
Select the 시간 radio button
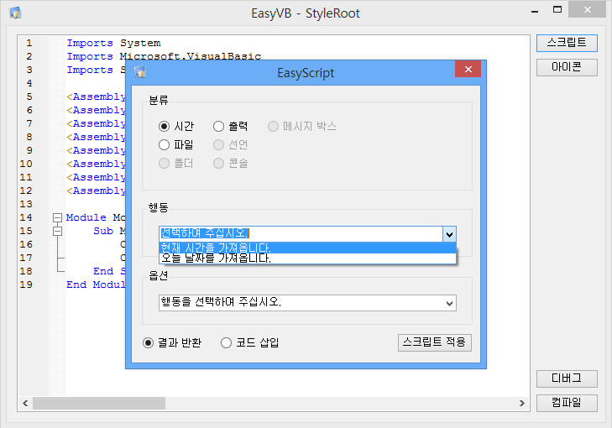165,127
